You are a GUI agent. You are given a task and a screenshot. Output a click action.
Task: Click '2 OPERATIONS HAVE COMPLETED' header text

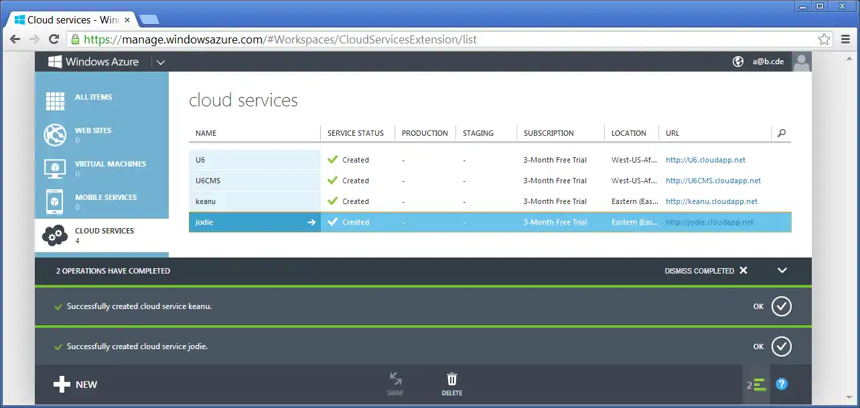113,271
